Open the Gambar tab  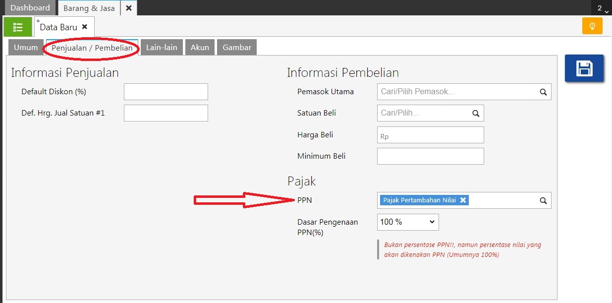pyautogui.click(x=237, y=48)
